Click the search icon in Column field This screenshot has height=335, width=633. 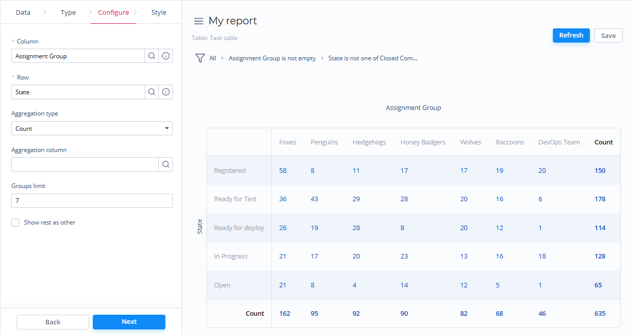pos(152,56)
